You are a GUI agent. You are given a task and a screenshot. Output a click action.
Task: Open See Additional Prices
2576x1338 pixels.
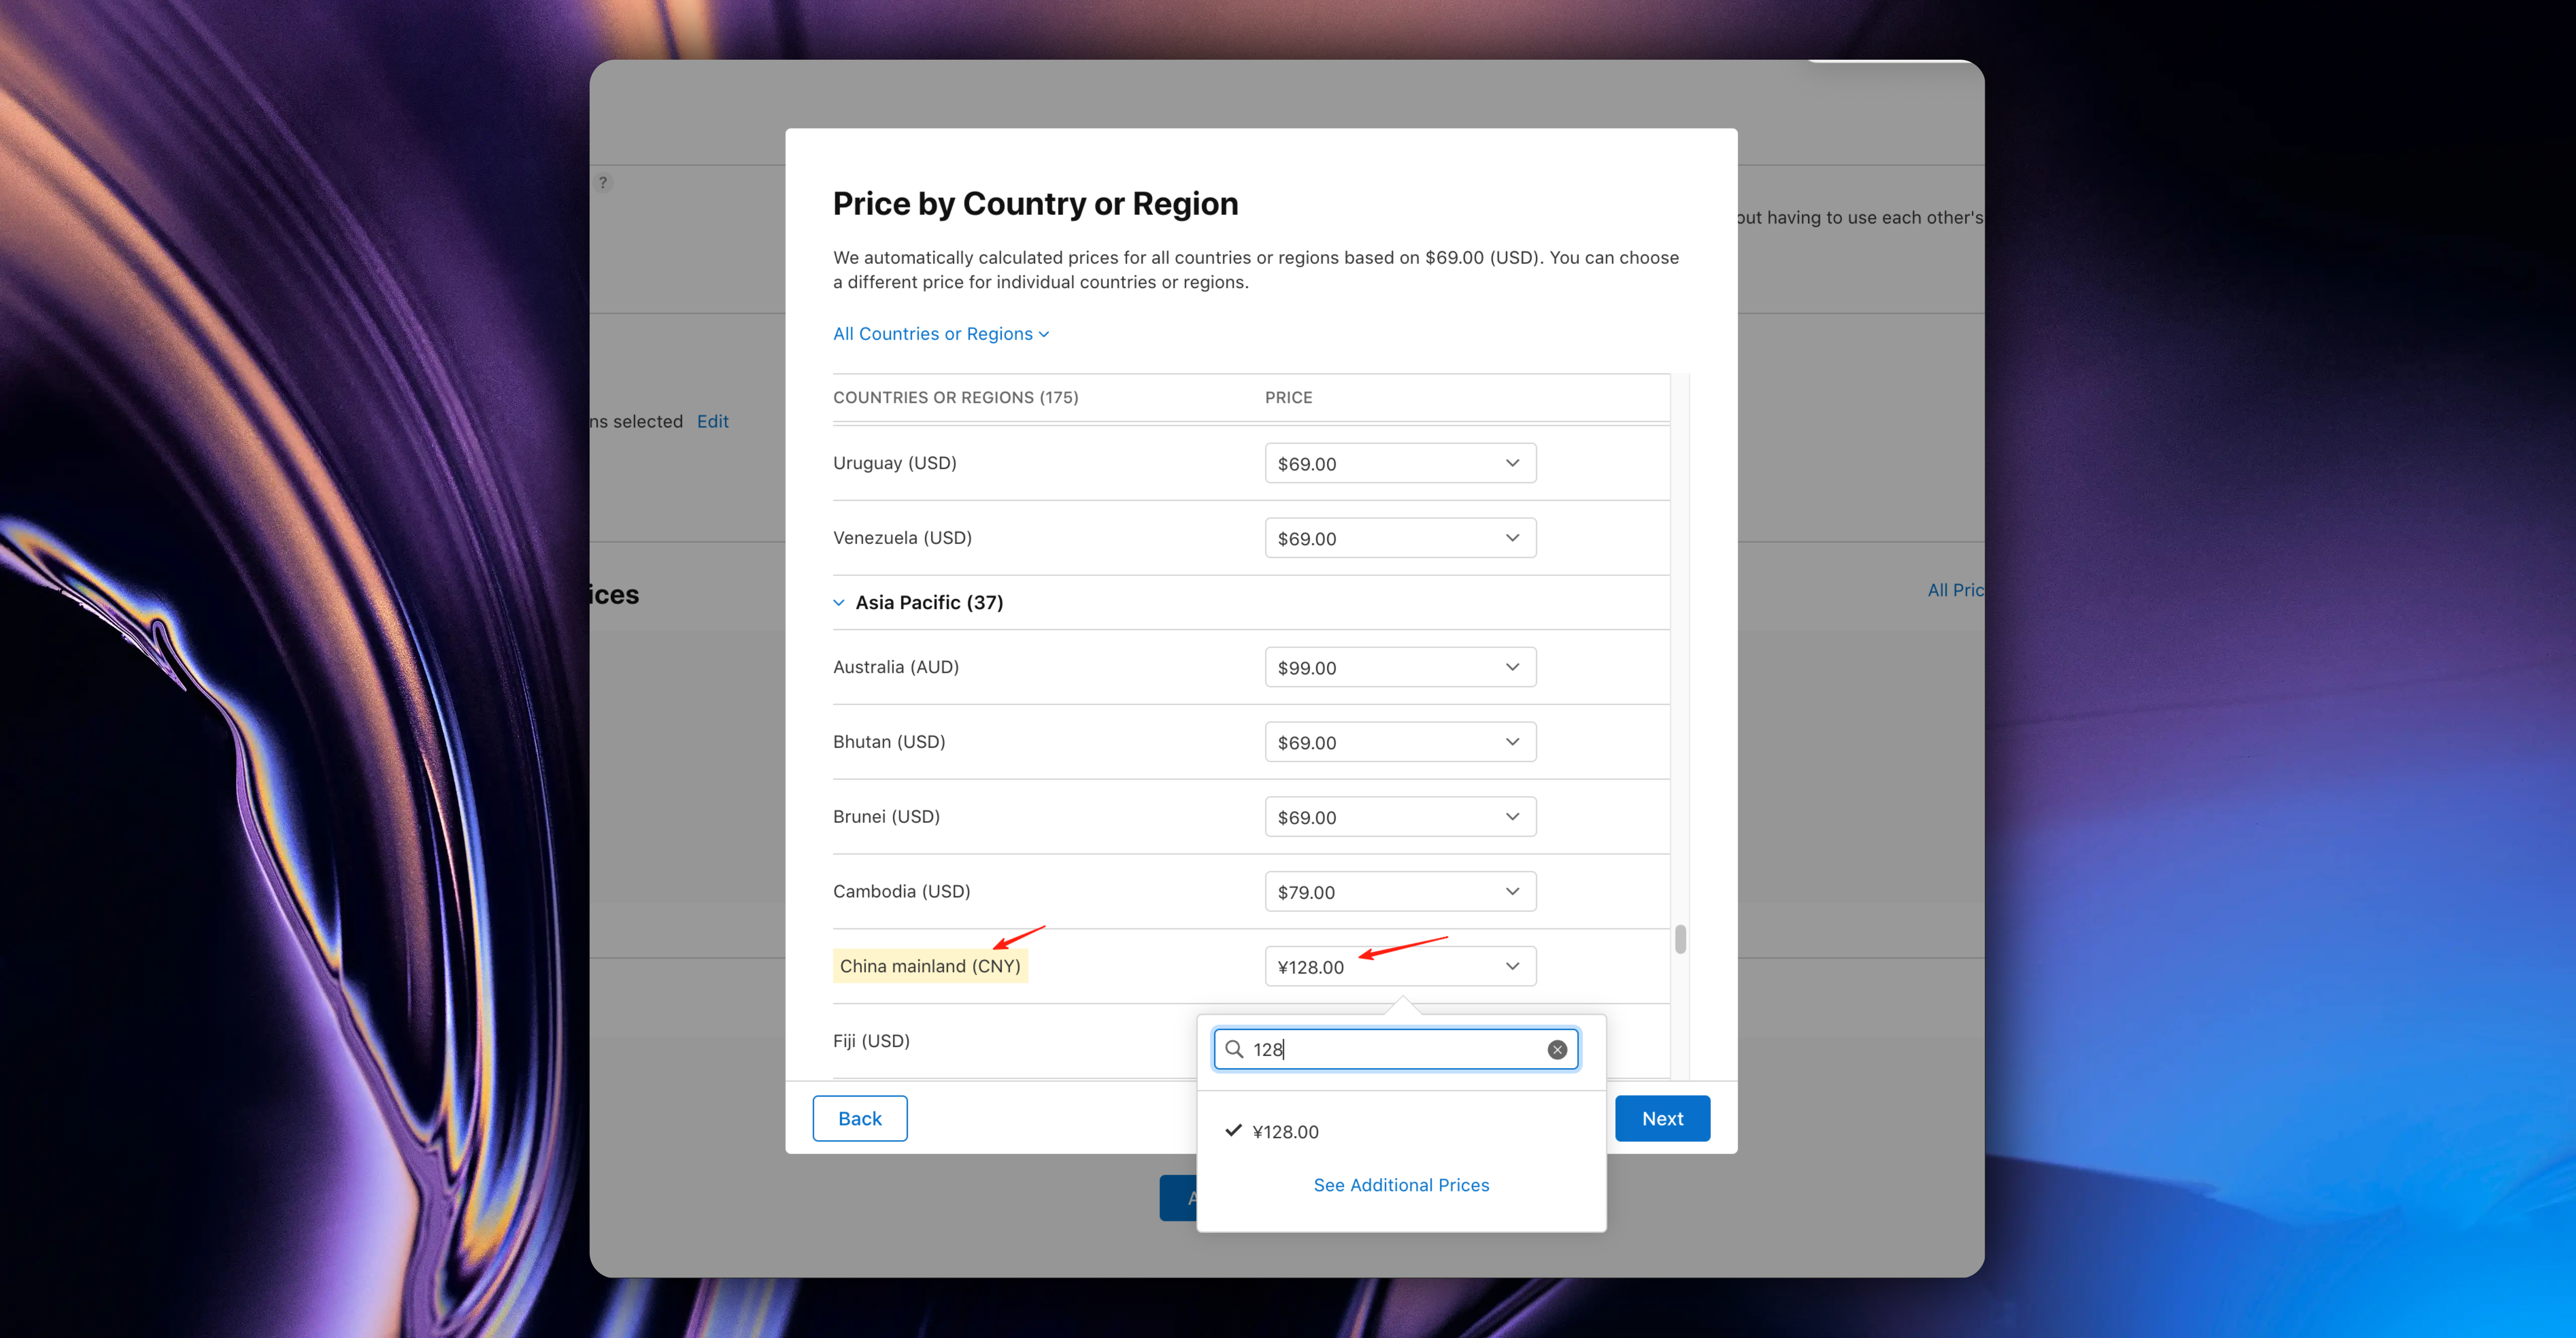tap(1400, 1184)
